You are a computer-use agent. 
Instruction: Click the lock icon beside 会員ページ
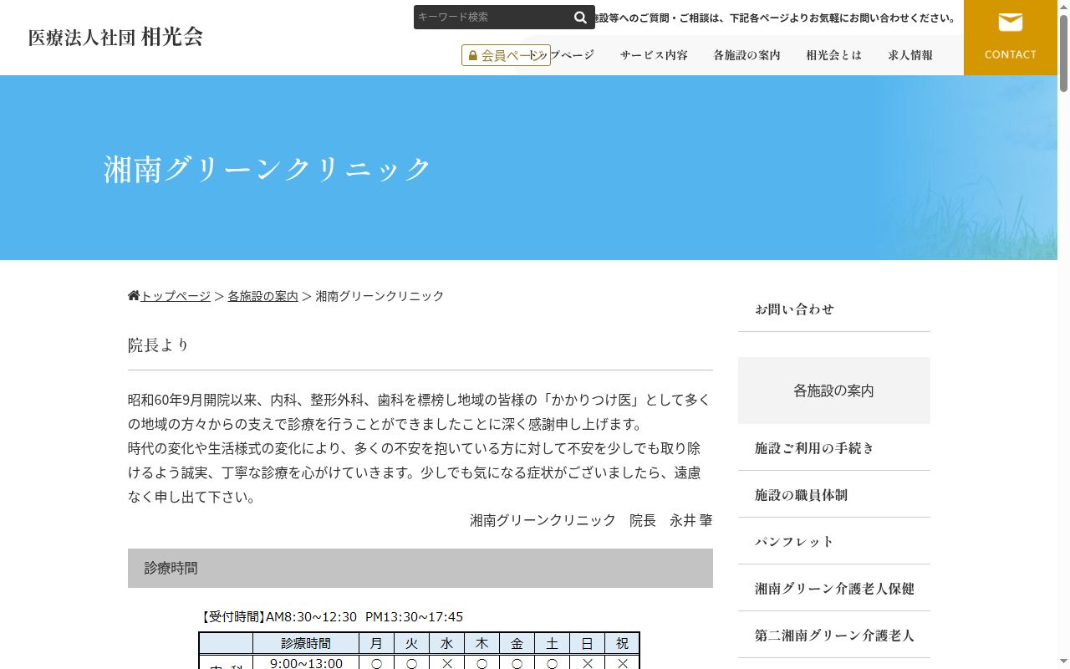pos(473,55)
